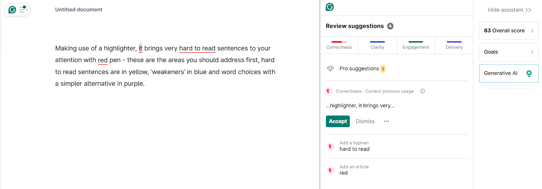This screenshot has height=189, width=542.
Task: Open the Engagement tab
Action: click(416, 45)
